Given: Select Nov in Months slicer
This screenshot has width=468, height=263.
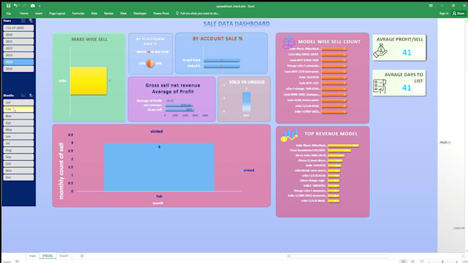Looking at the screenshot, I should 19,171.
